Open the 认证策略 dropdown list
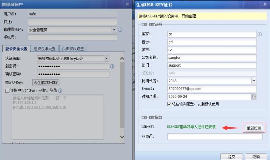The height and width of the screenshot is (160, 270). coord(106,59)
